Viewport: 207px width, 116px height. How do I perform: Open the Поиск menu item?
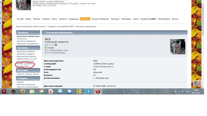click(54, 19)
